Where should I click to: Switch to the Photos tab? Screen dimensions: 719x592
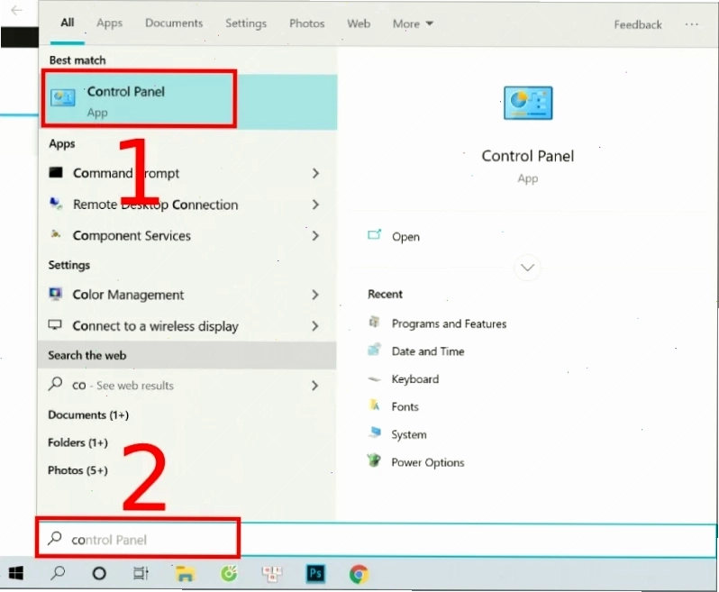click(306, 23)
